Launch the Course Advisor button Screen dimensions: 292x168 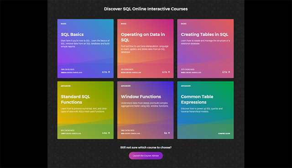point(146,156)
